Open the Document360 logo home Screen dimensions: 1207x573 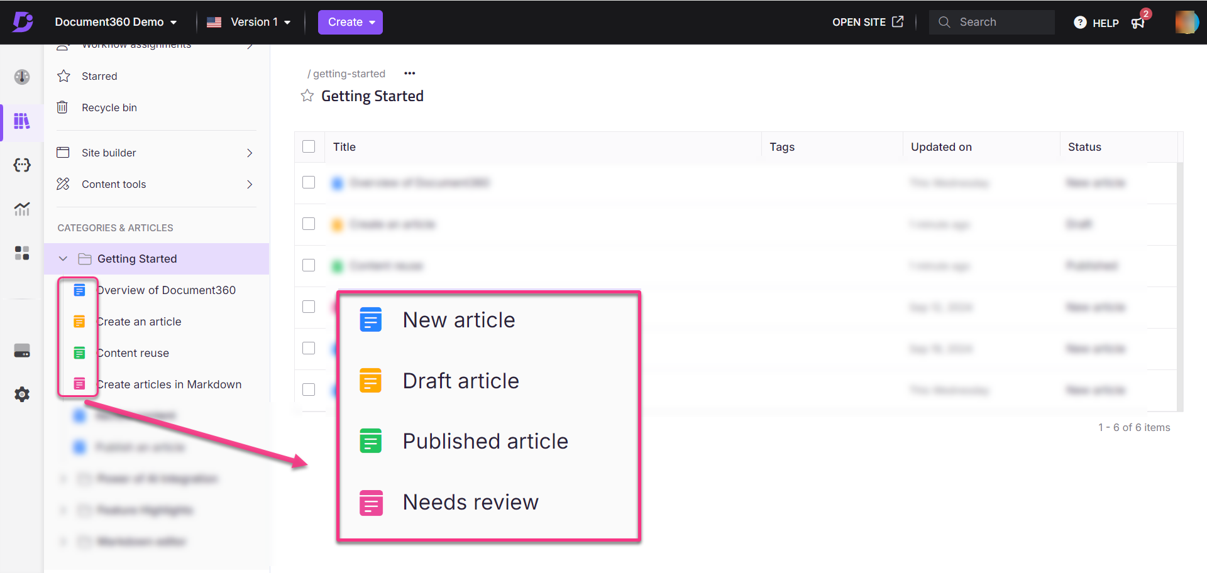pyautogui.click(x=23, y=22)
